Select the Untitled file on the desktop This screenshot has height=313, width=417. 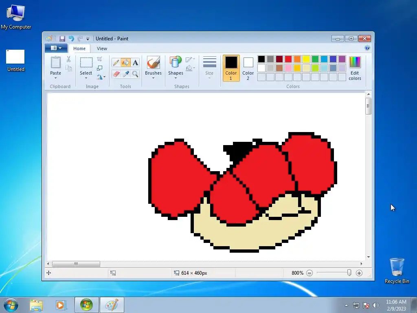point(16,61)
